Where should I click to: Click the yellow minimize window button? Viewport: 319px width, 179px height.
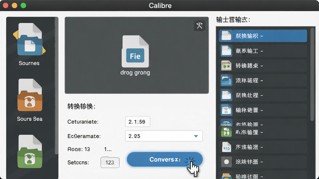tap(14, 6)
